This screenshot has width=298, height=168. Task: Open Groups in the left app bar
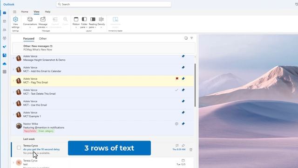[x=5, y=38]
